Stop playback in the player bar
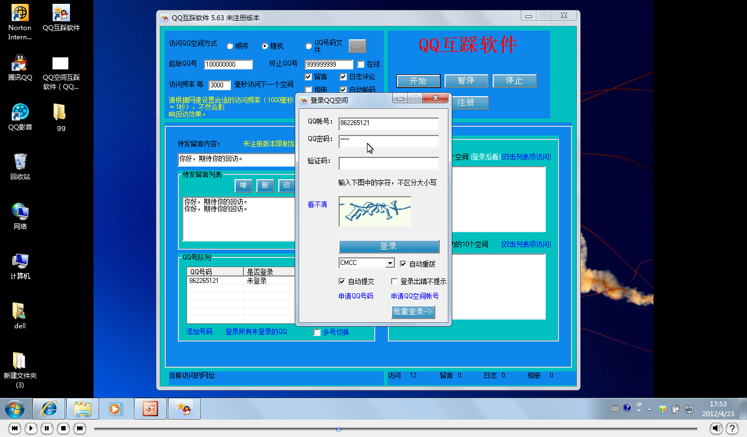Screen dimensions: 747x437 [63, 428]
